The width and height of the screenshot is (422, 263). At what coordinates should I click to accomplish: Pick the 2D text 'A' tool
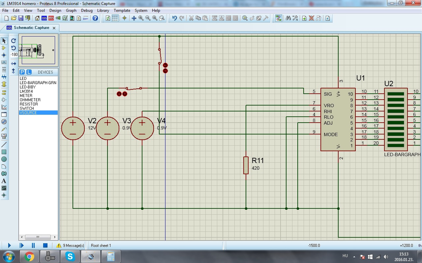tap(4, 181)
